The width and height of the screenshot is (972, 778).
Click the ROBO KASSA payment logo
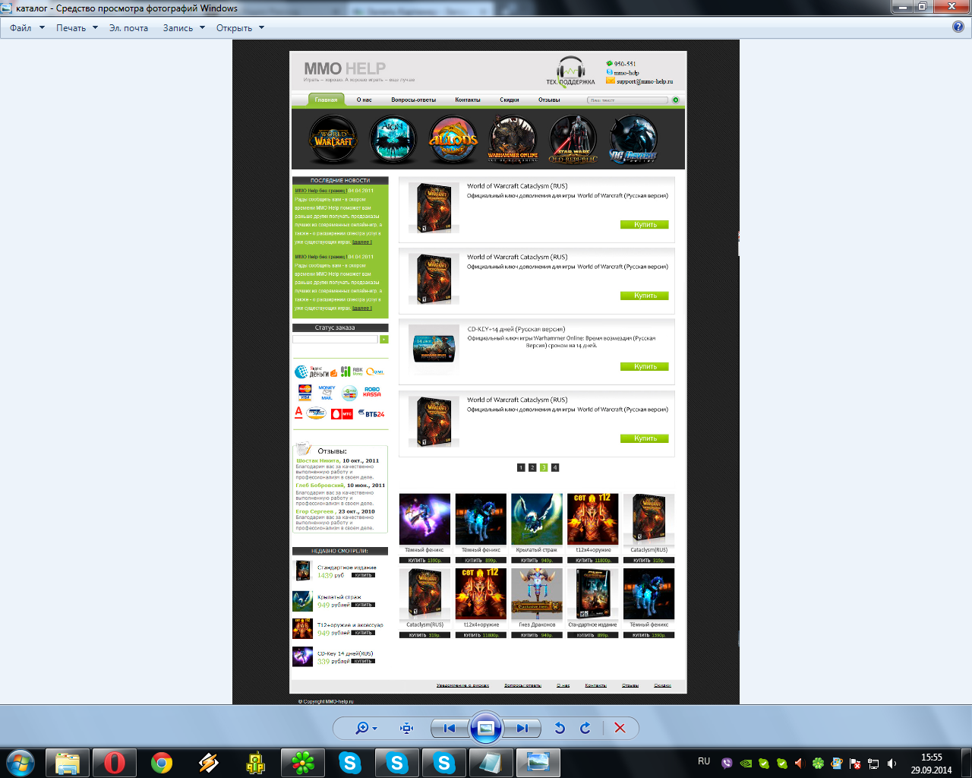click(372, 392)
